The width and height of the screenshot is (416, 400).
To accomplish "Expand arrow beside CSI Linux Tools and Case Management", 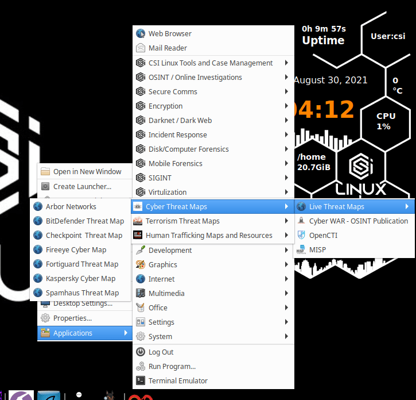I will pyautogui.click(x=286, y=63).
